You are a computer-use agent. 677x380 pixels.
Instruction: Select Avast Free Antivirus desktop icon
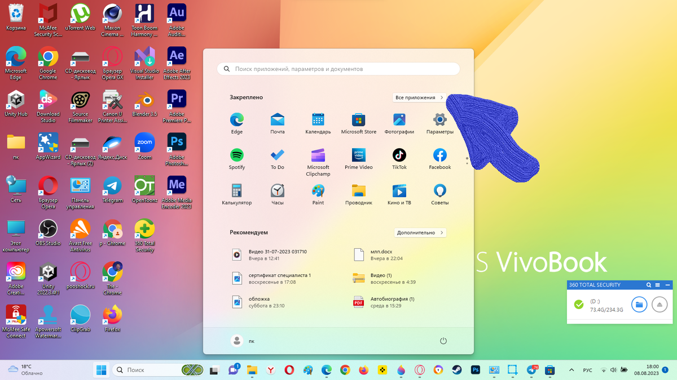80,235
